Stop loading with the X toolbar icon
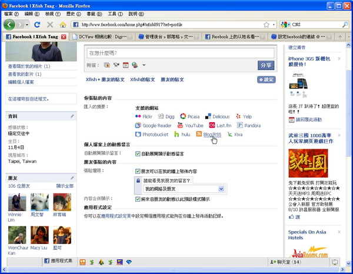 [x=50, y=25]
